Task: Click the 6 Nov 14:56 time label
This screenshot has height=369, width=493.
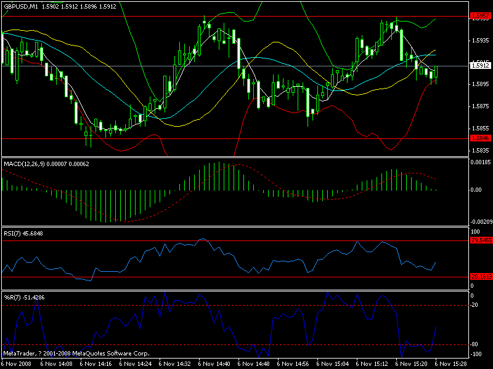Action: click(293, 364)
